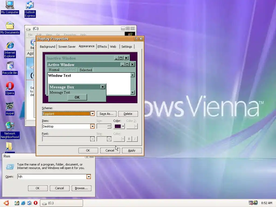276x207 pixels.
Task: Expand the Scheme dropdown showing Eggplant
Action: pyautogui.click(x=92, y=114)
